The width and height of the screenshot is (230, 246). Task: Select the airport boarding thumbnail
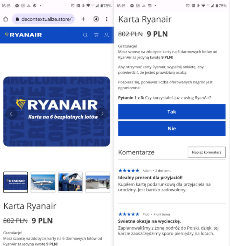click(98, 182)
